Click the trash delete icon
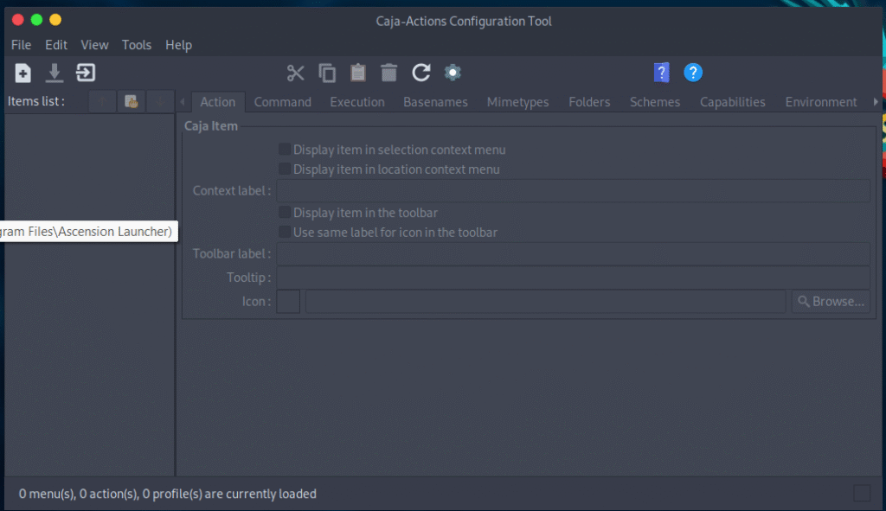This screenshot has height=511, width=886. [389, 73]
